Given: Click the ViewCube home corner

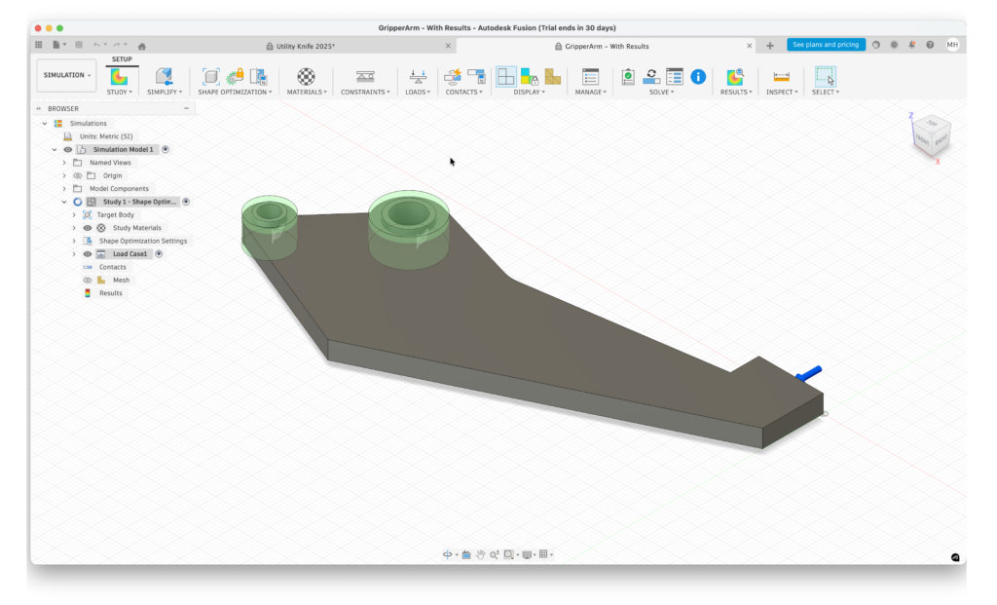Looking at the screenshot, I should 932,133.
